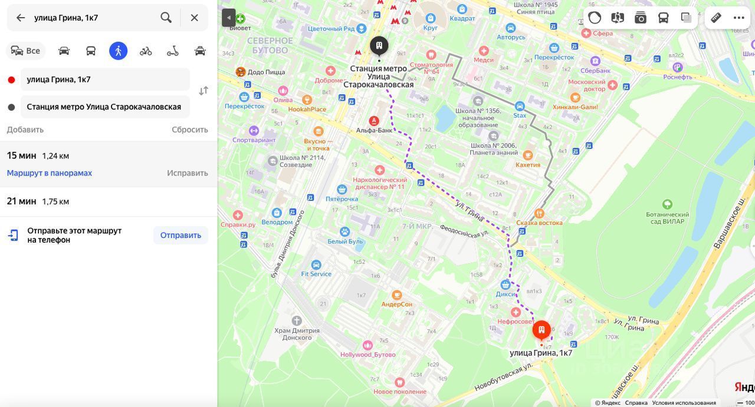Click the АндерСон cafe icon
The height and width of the screenshot is (407, 755).
397,295
